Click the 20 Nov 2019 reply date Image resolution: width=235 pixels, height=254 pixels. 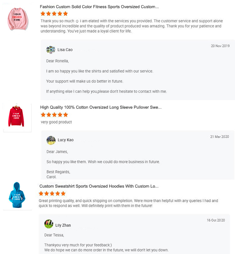point(220,46)
